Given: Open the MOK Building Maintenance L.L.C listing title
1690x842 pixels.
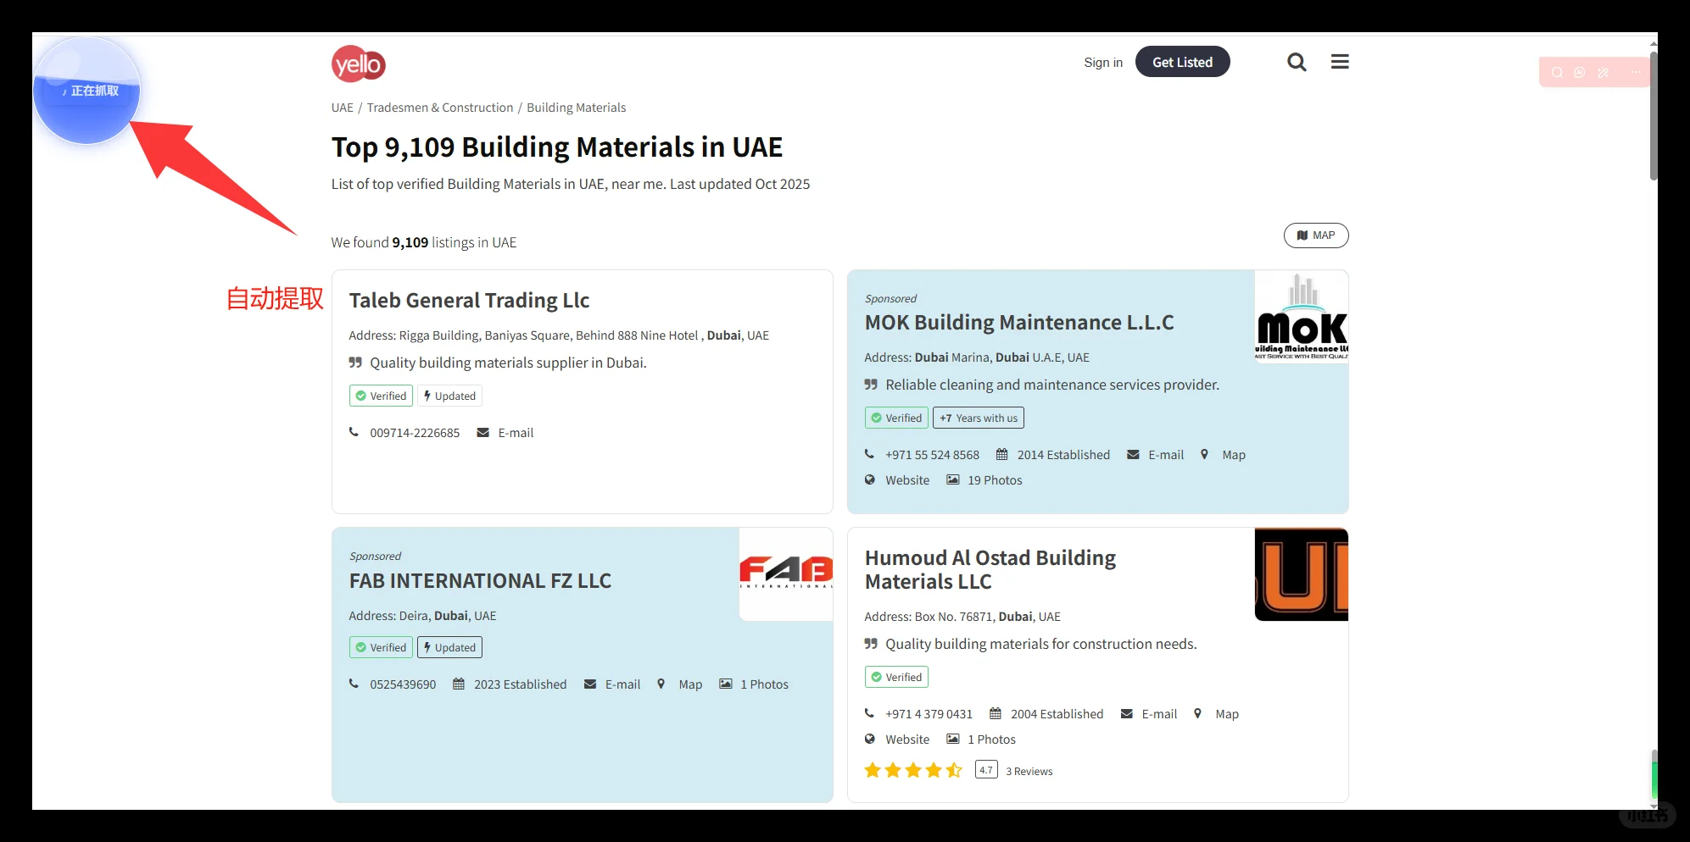Looking at the screenshot, I should [1019, 323].
